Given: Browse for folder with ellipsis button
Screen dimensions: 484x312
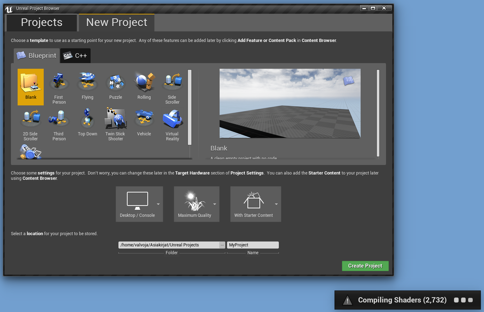Looking at the screenshot, I should pos(222,245).
